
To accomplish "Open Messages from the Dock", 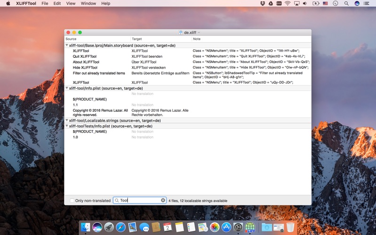I will [x=144, y=227].
